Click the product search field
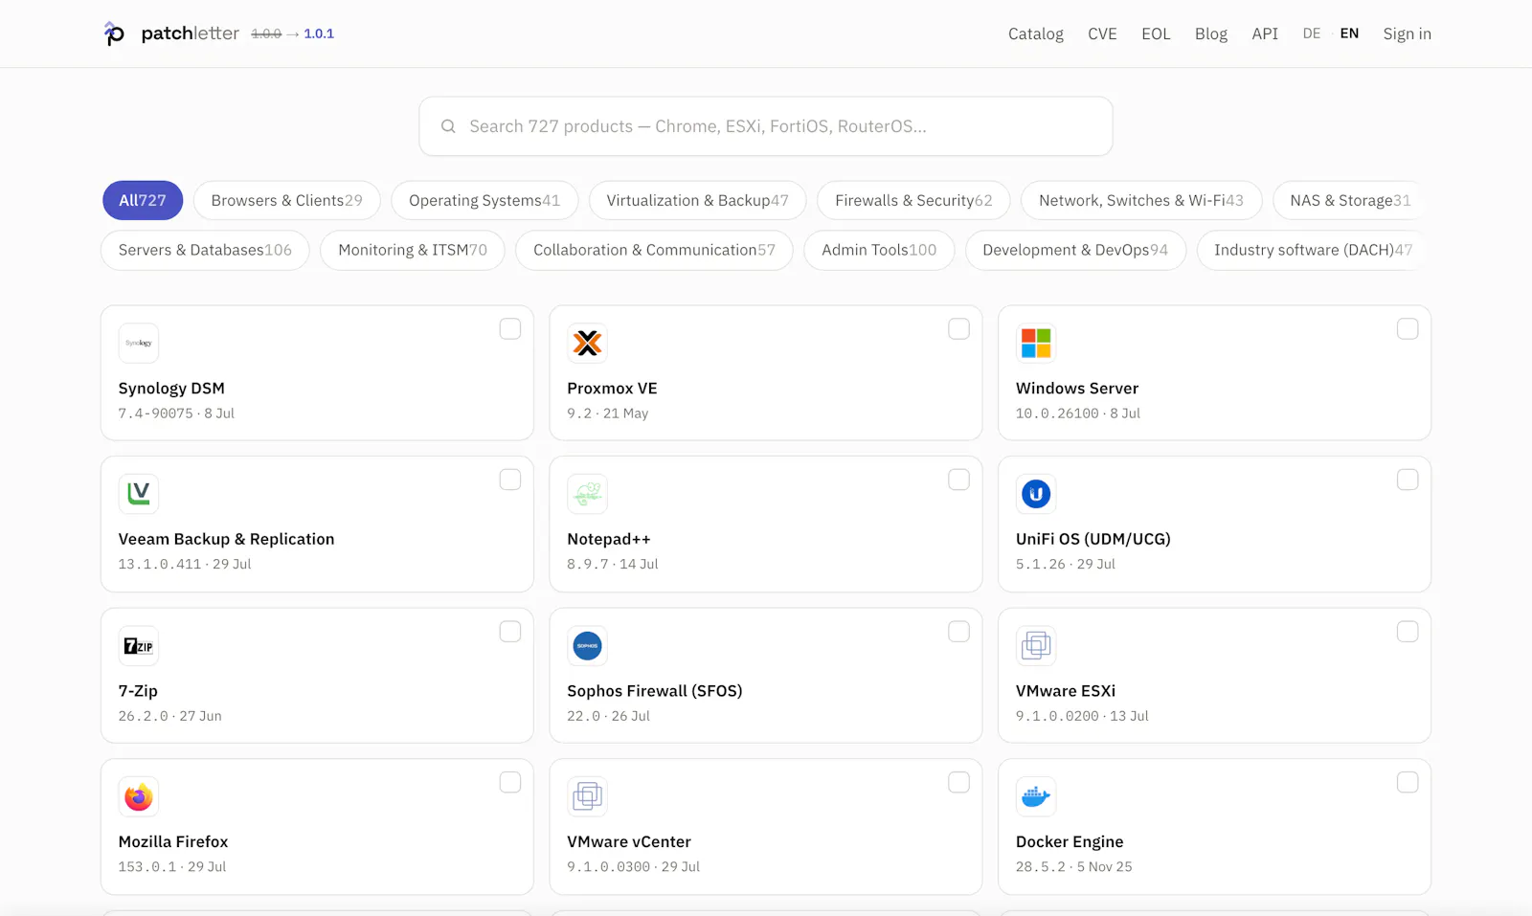The image size is (1532, 916). [766, 126]
